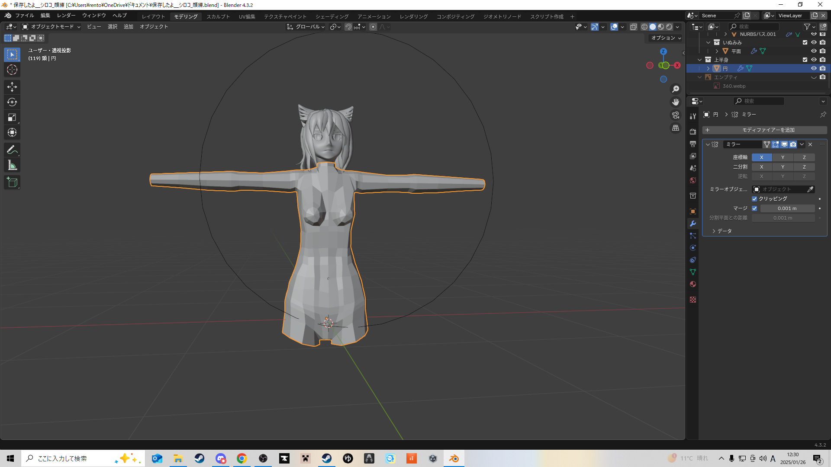The image size is (831, 467).
Task: Click the Add Cube tool icon
Action: point(12,182)
